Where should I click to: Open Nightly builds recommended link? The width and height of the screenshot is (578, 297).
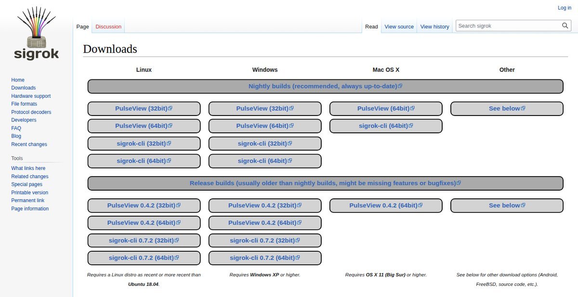coord(325,86)
